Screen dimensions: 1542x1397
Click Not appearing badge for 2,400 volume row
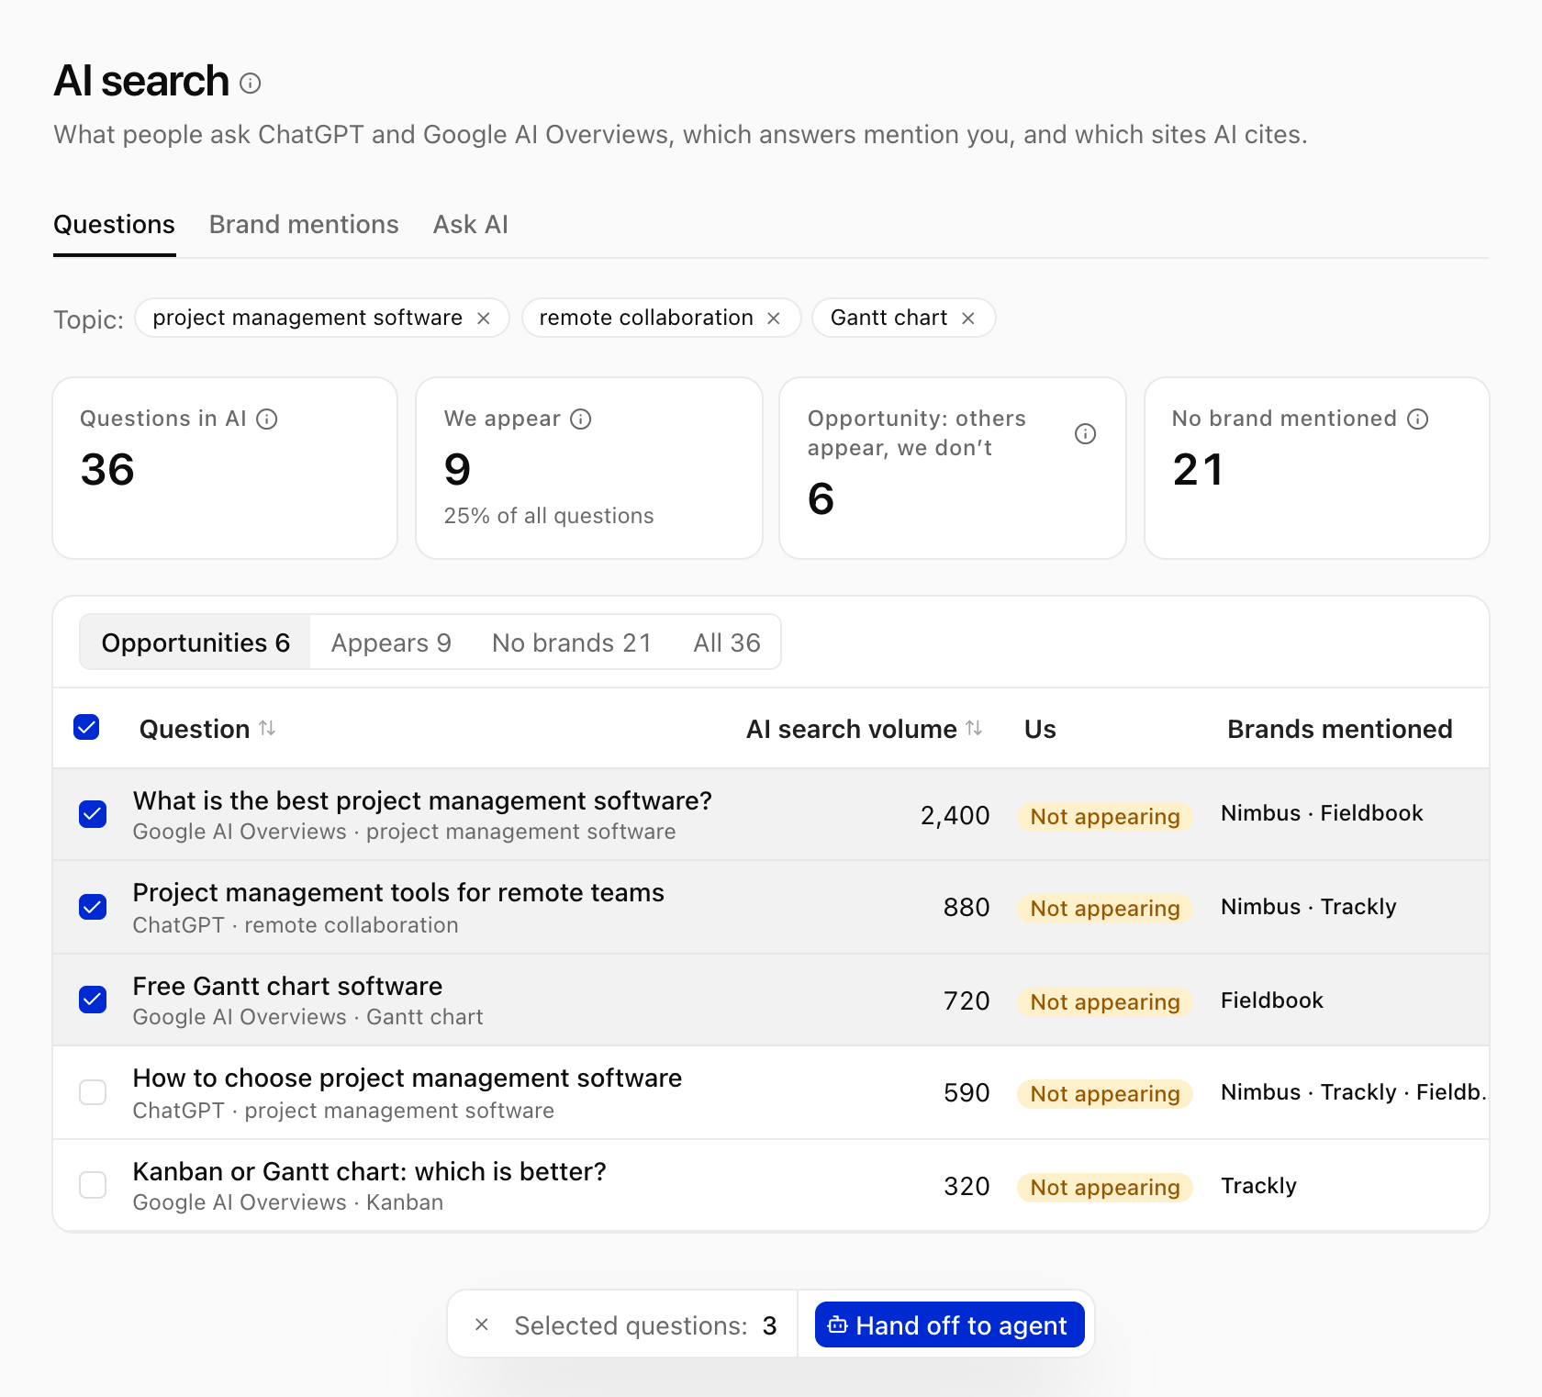1105,816
